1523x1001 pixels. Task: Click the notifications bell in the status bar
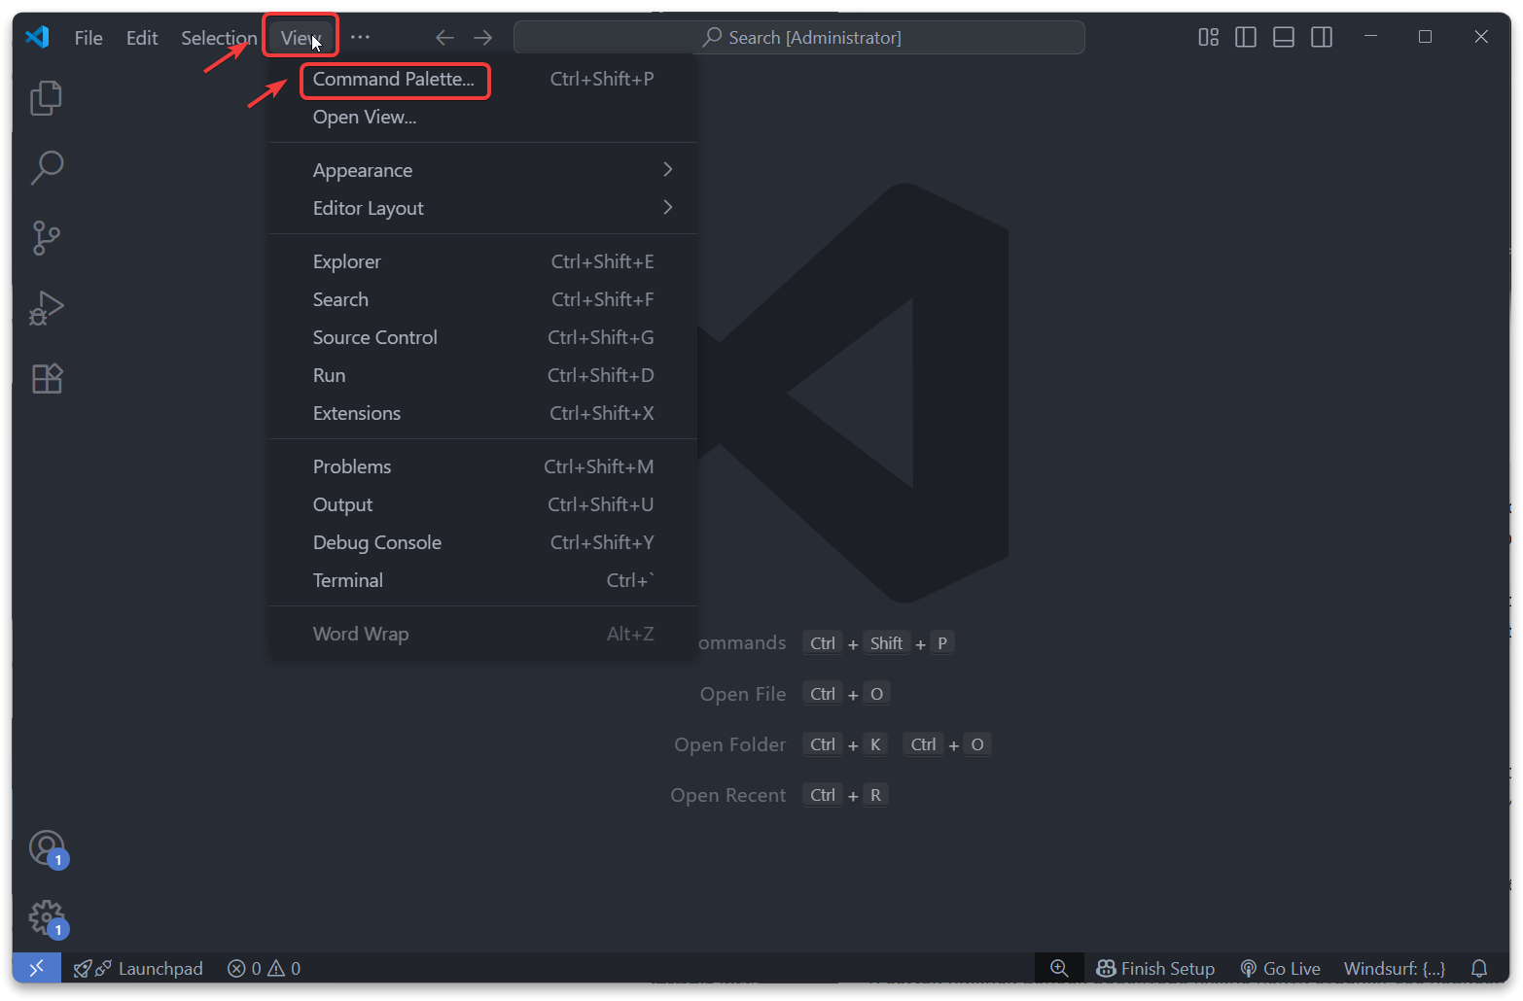click(x=1479, y=967)
